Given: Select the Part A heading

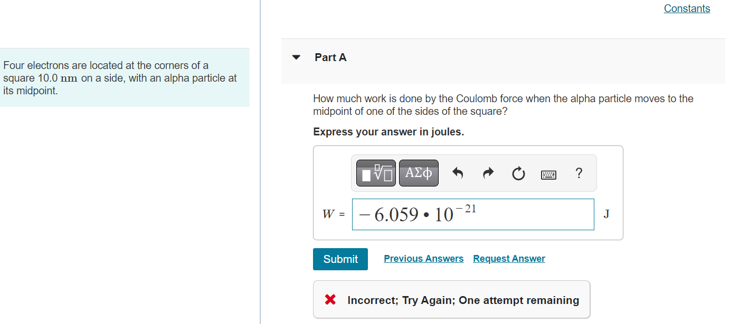Looking at the screenshot, I should pyautogui.click(x=330, y=57).
